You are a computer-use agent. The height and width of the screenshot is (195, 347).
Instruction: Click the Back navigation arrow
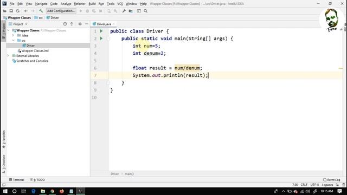(26, 11)
